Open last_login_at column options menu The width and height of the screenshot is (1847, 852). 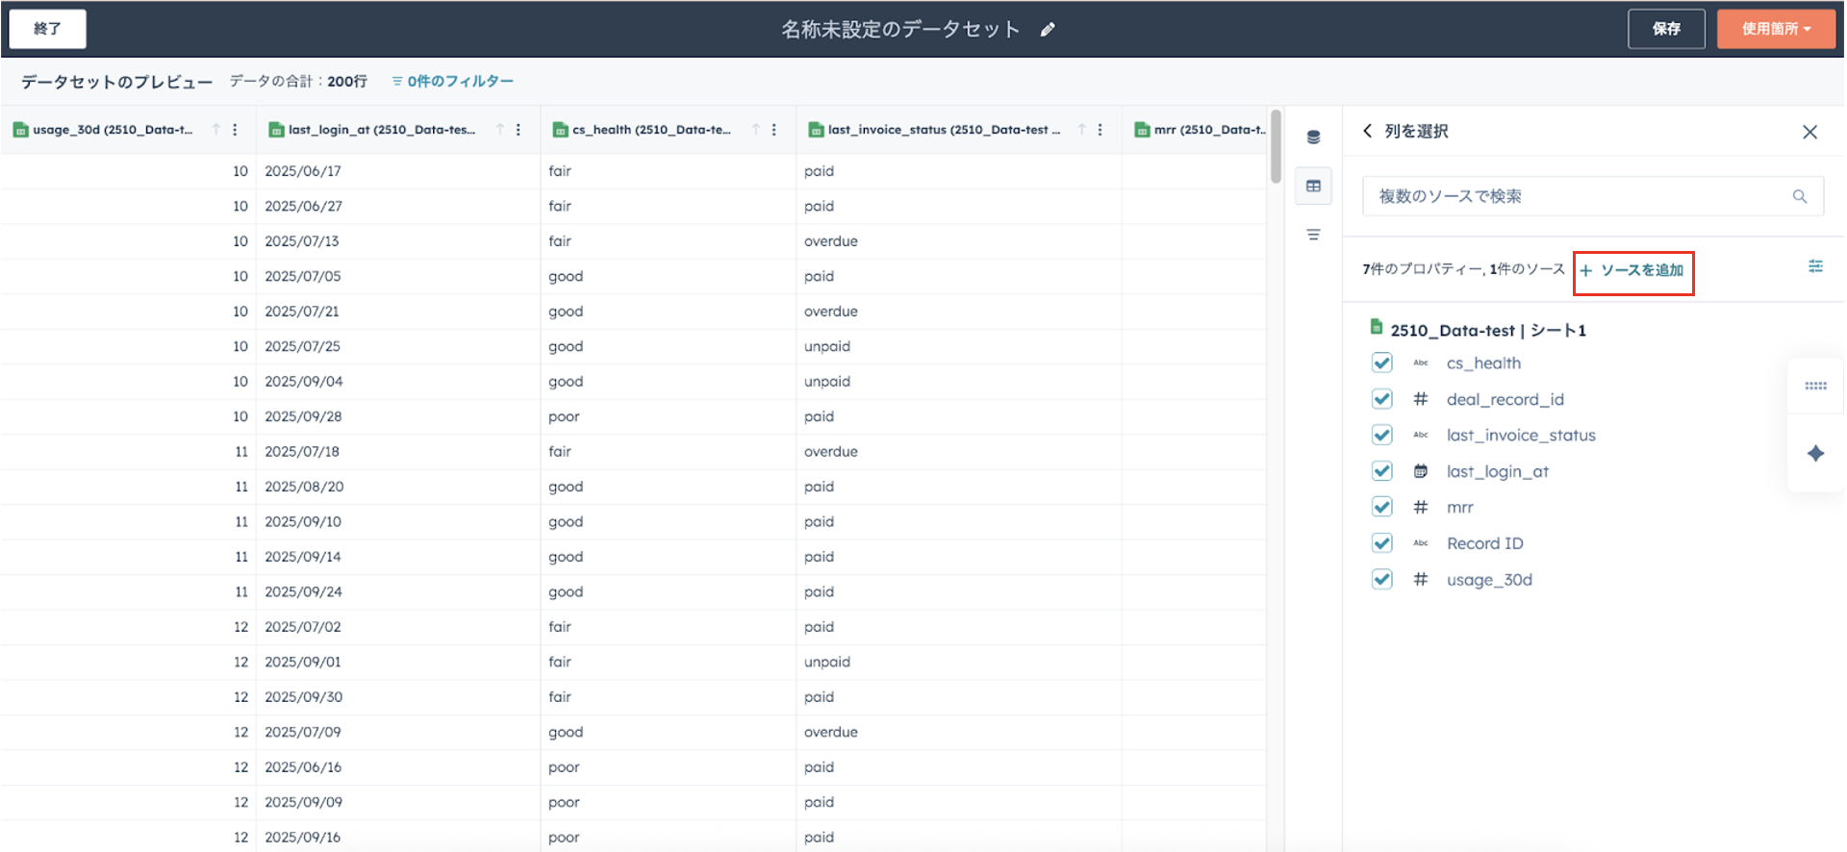pos(519,130)
